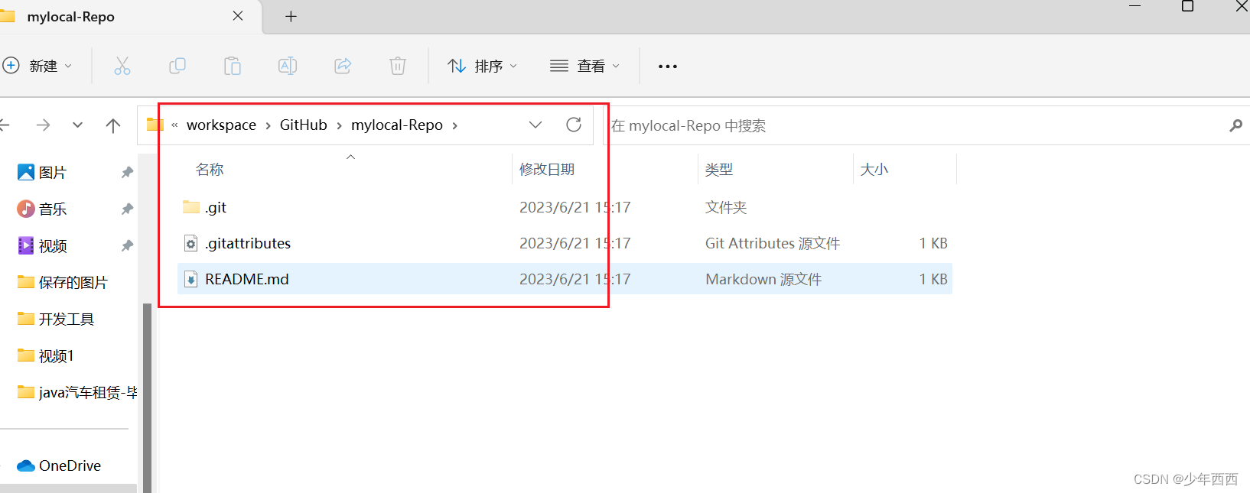Image resolution: width=1250 pixels, height=493 pixels.
Task: Expand breadcrumb chevron after mylocal-Repo
Action: 454,126
